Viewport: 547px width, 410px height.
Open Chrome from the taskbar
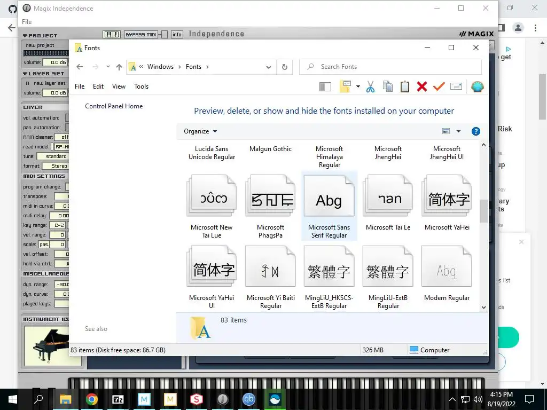(92, 399)
